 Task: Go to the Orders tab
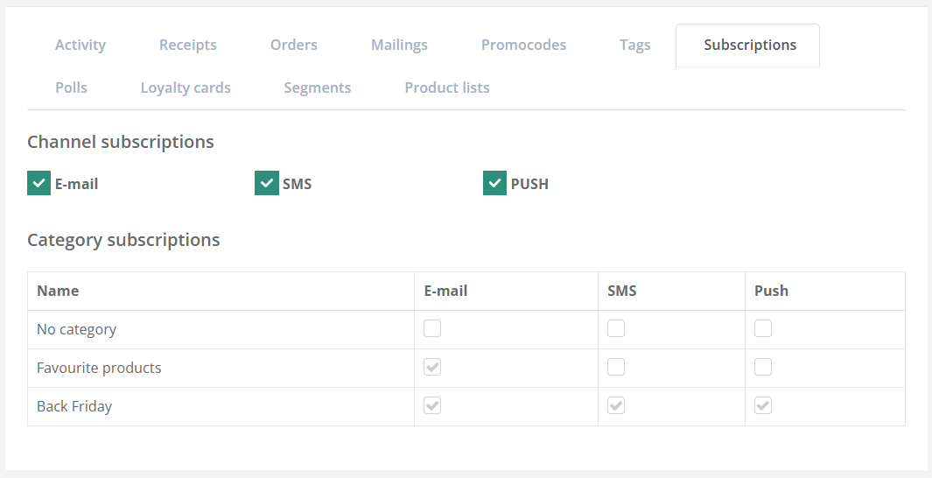click(x=294, y=45)
